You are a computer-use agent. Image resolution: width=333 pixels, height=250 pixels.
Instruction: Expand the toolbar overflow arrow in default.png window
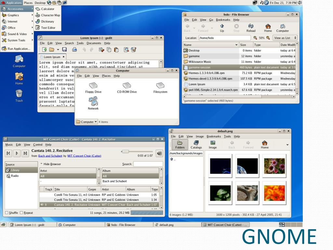tap(287, 145)
